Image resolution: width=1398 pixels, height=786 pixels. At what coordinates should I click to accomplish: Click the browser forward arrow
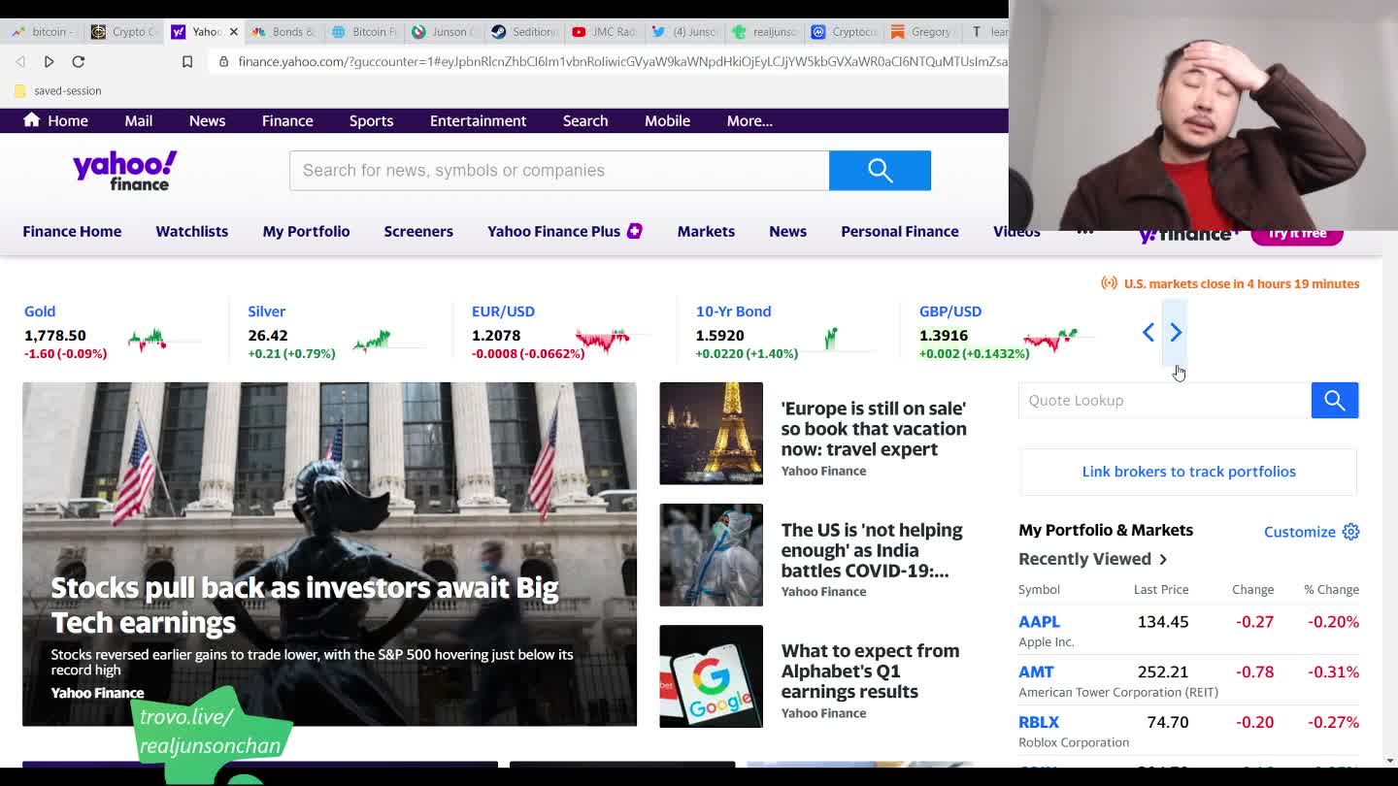pyautogui.click(x=50, y=61)
